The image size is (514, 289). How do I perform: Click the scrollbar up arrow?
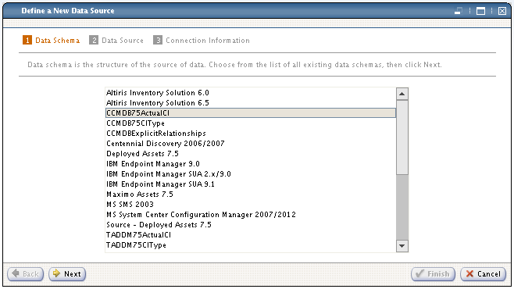pos(402,94)
